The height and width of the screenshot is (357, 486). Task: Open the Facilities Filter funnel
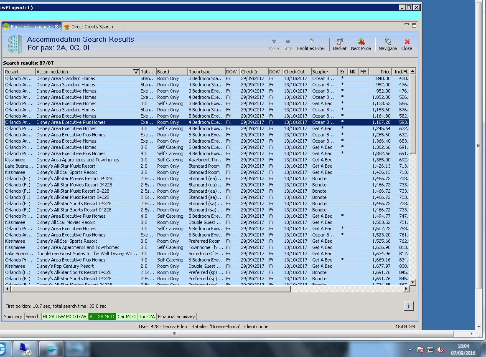click(311, 44)
